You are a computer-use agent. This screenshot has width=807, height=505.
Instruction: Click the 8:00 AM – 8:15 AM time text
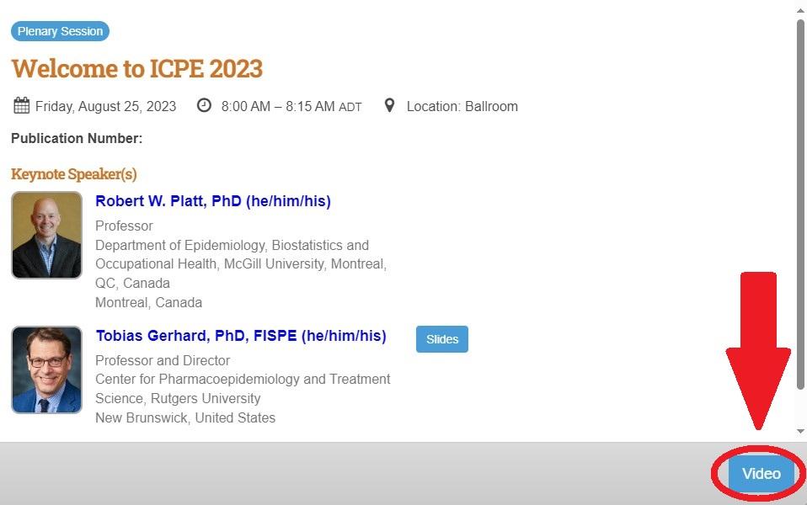(277, 106)
